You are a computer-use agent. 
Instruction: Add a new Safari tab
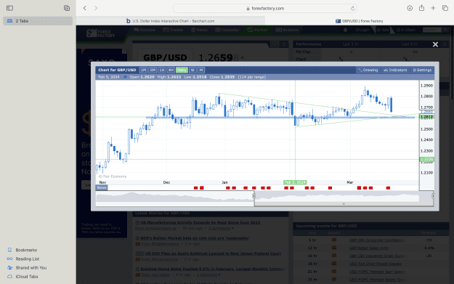tap(433, 8)
